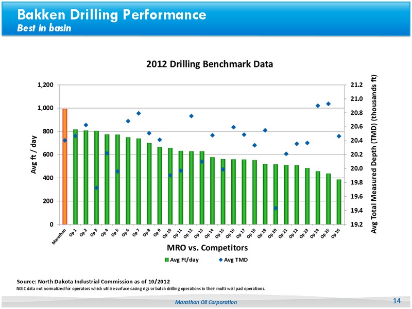Click the 'Avg Ft/day' legend label
Image resolution: width=412 pixels, height=309 pixels.
(184, 260)
